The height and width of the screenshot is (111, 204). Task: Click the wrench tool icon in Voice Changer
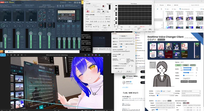tap(153, 39)
